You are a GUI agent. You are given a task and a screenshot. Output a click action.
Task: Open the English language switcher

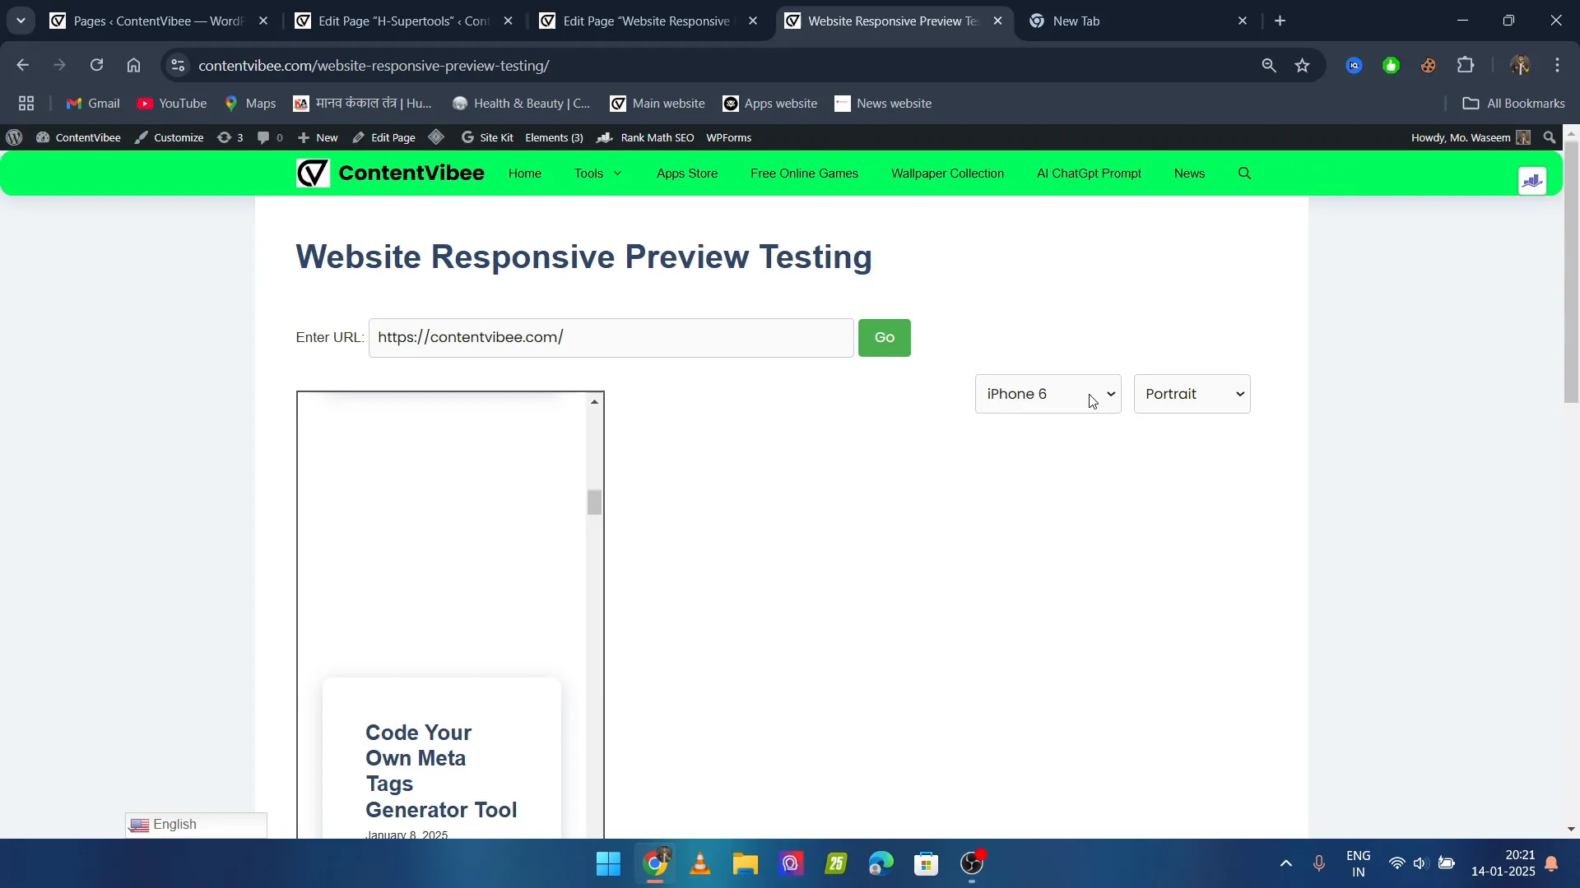point(196,825)
